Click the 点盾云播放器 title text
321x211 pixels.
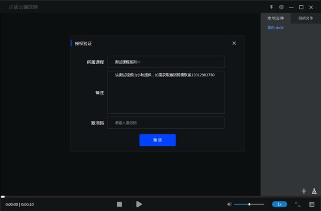point(23,7)
